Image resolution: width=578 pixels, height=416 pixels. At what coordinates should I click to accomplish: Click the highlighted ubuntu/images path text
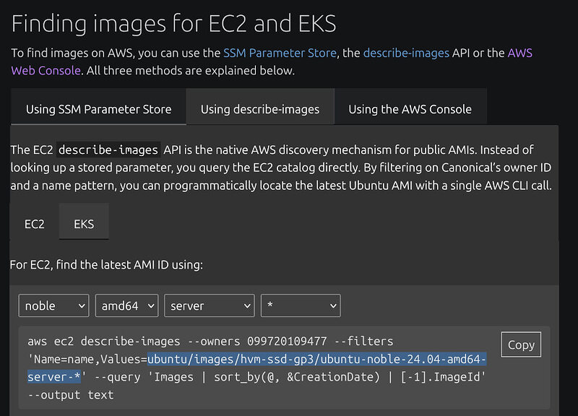tap(316, 359)
